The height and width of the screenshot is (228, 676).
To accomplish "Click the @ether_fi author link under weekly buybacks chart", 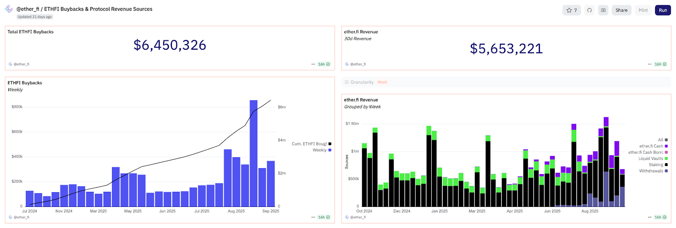I will (21, 217).
